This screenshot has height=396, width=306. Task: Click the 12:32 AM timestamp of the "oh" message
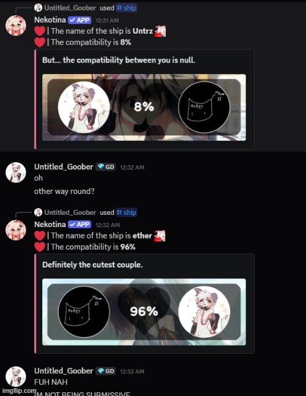[132, 168]
